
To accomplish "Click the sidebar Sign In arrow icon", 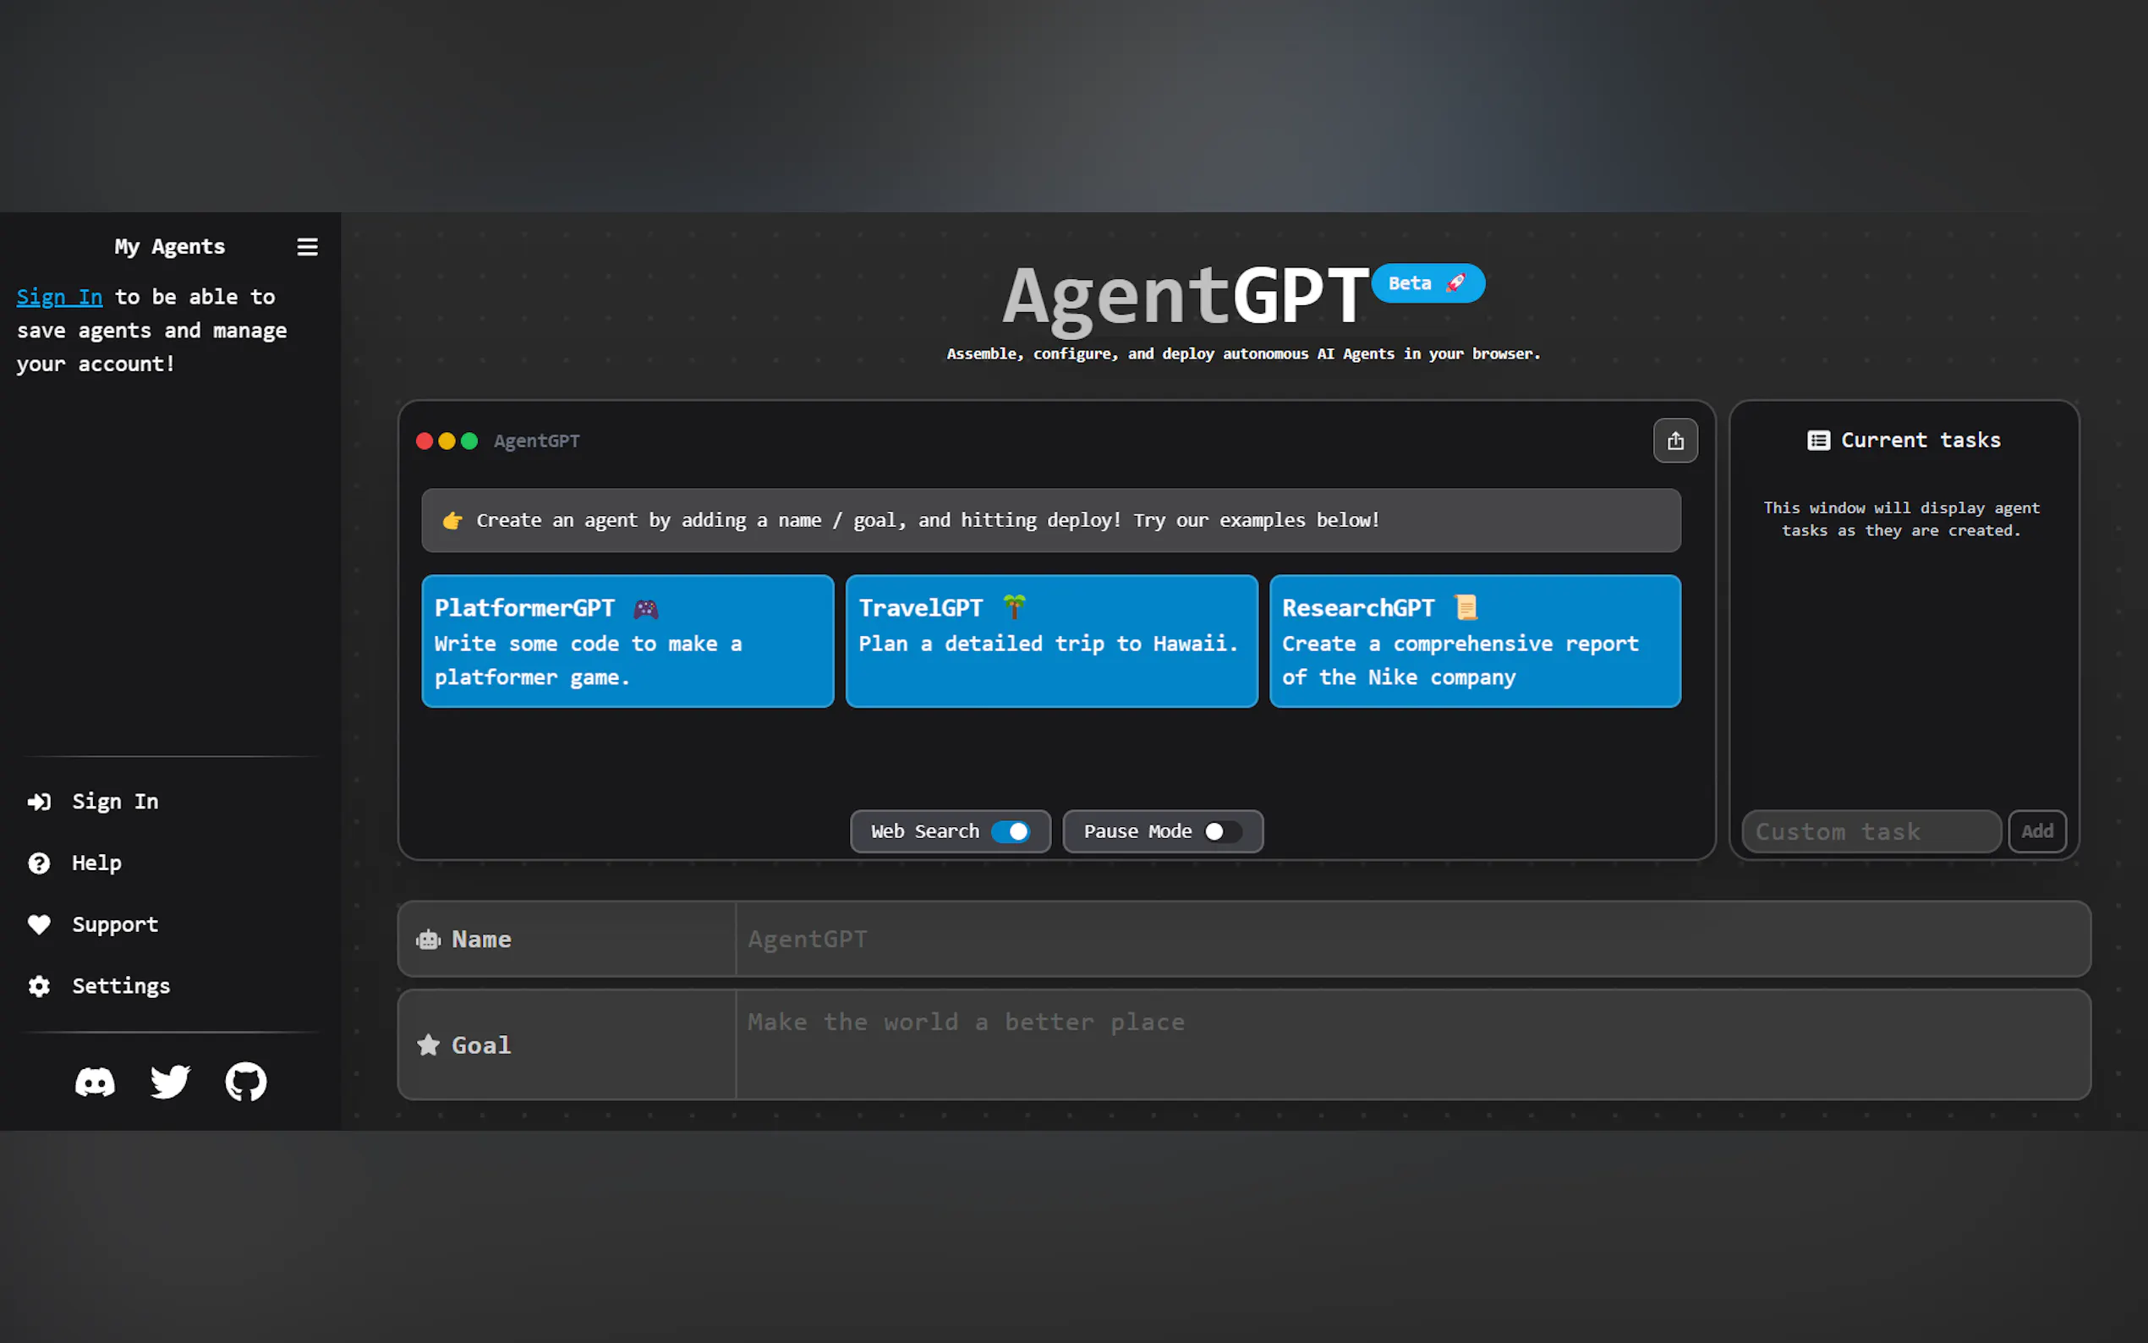I will 39,802.
